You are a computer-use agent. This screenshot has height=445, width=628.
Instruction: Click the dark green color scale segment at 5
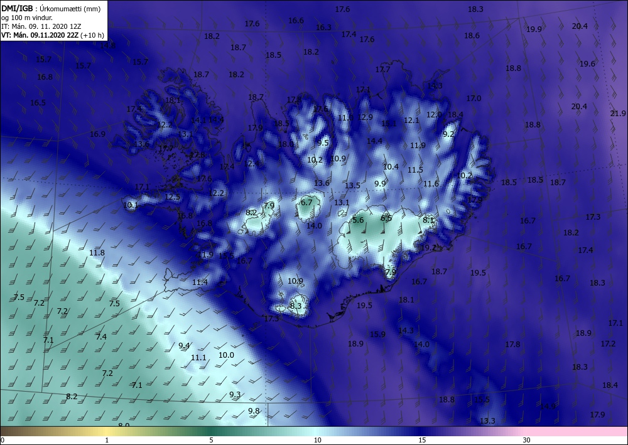pyautogui.click(x=211, y=431)
